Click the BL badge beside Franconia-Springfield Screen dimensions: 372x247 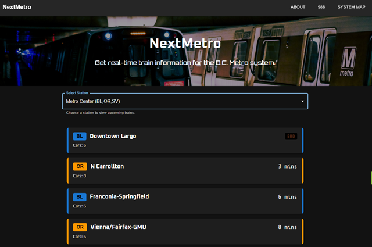click(x=80, y=196)
